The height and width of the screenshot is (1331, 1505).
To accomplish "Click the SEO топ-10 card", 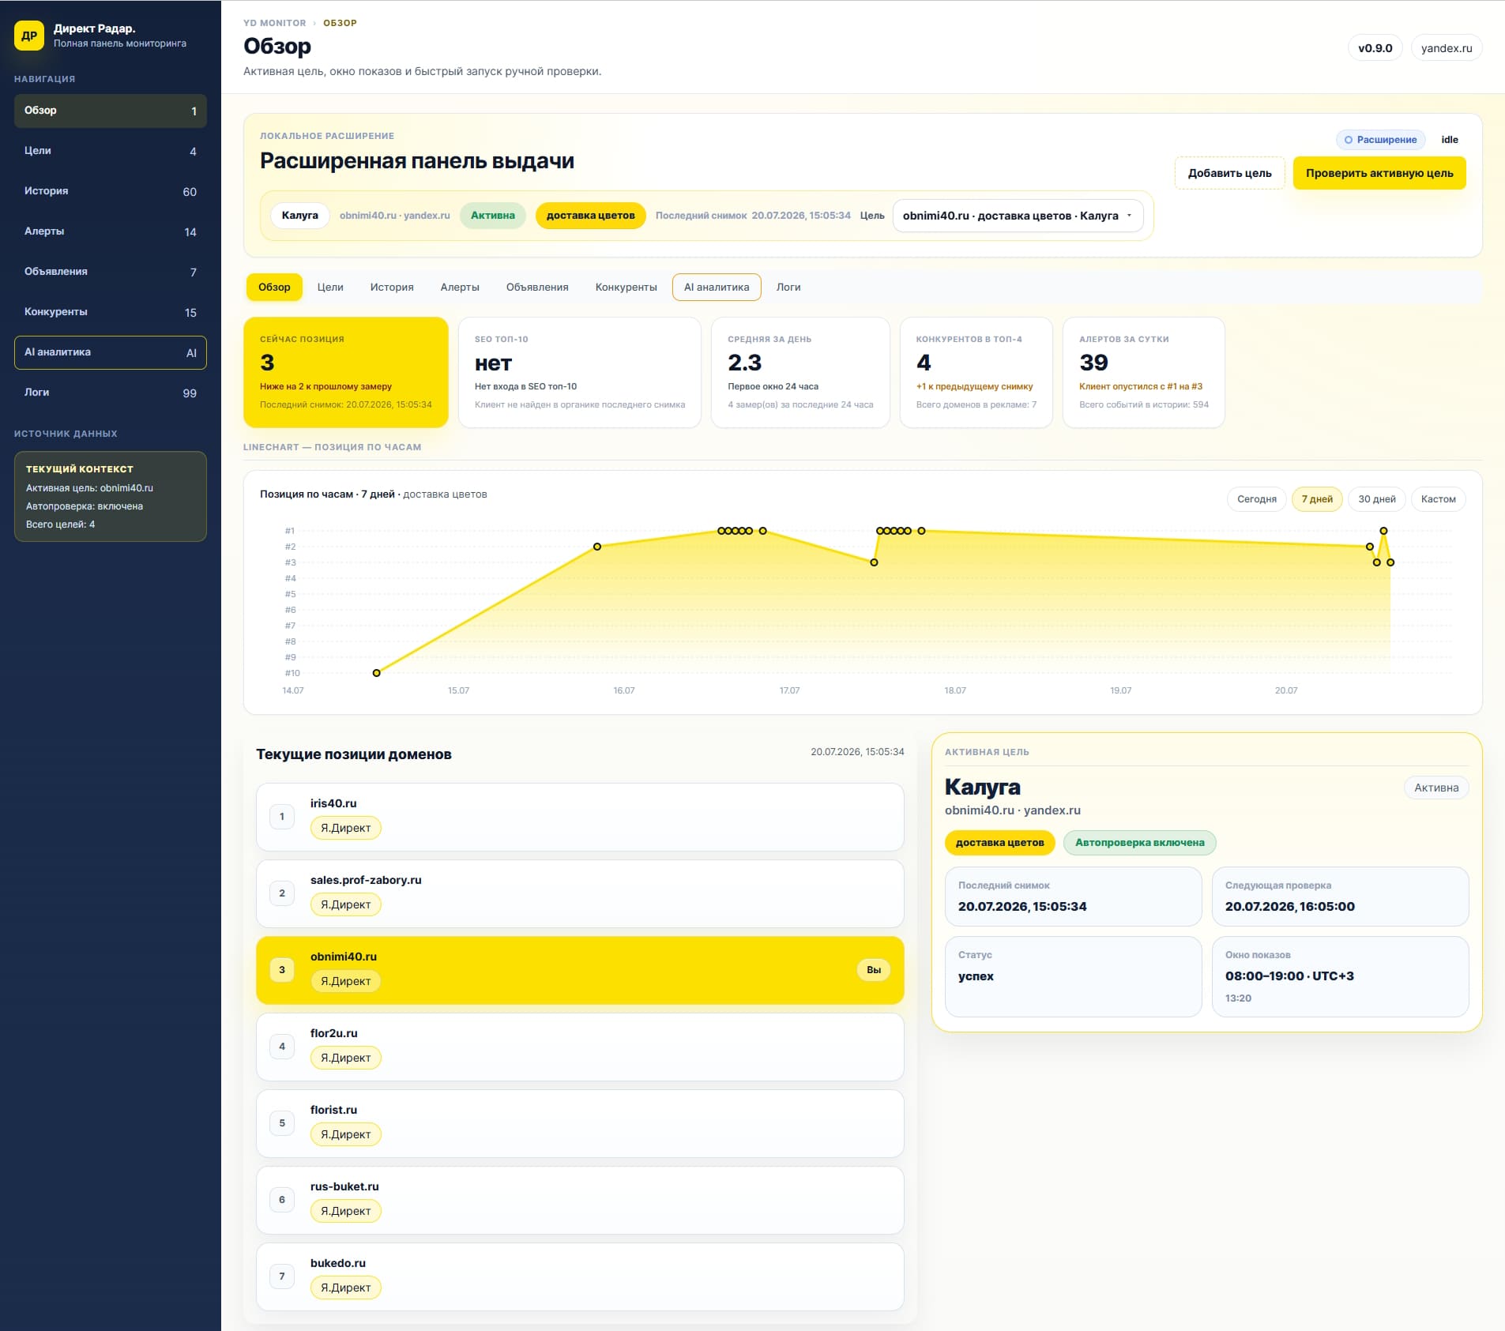I will coord(580,372).
